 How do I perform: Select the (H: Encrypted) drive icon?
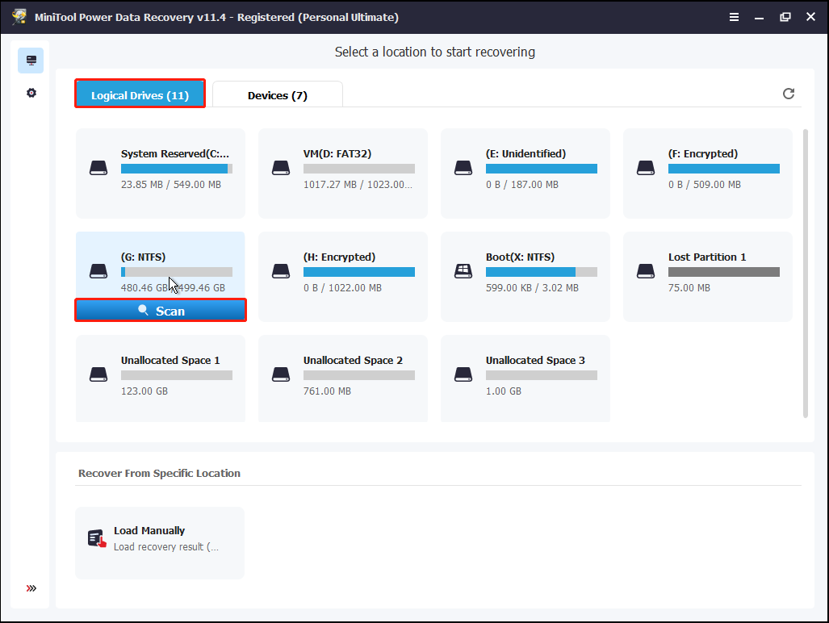281,271
